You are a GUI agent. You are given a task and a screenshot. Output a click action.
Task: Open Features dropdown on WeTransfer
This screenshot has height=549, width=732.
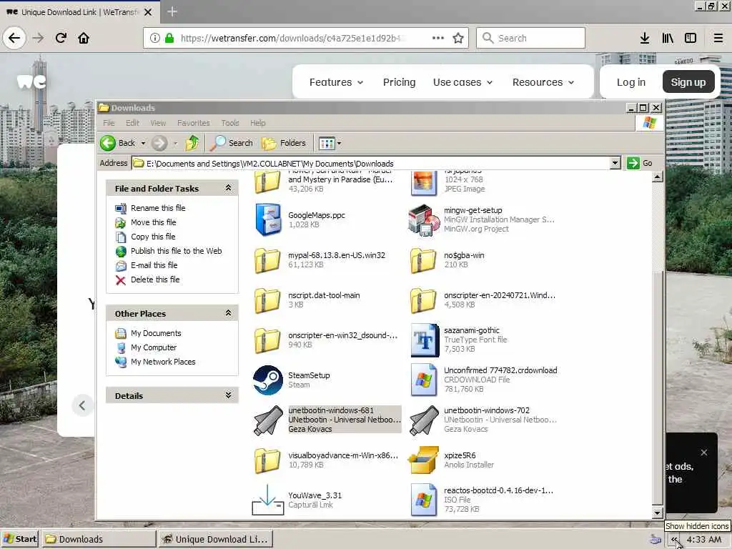point(336,82)
